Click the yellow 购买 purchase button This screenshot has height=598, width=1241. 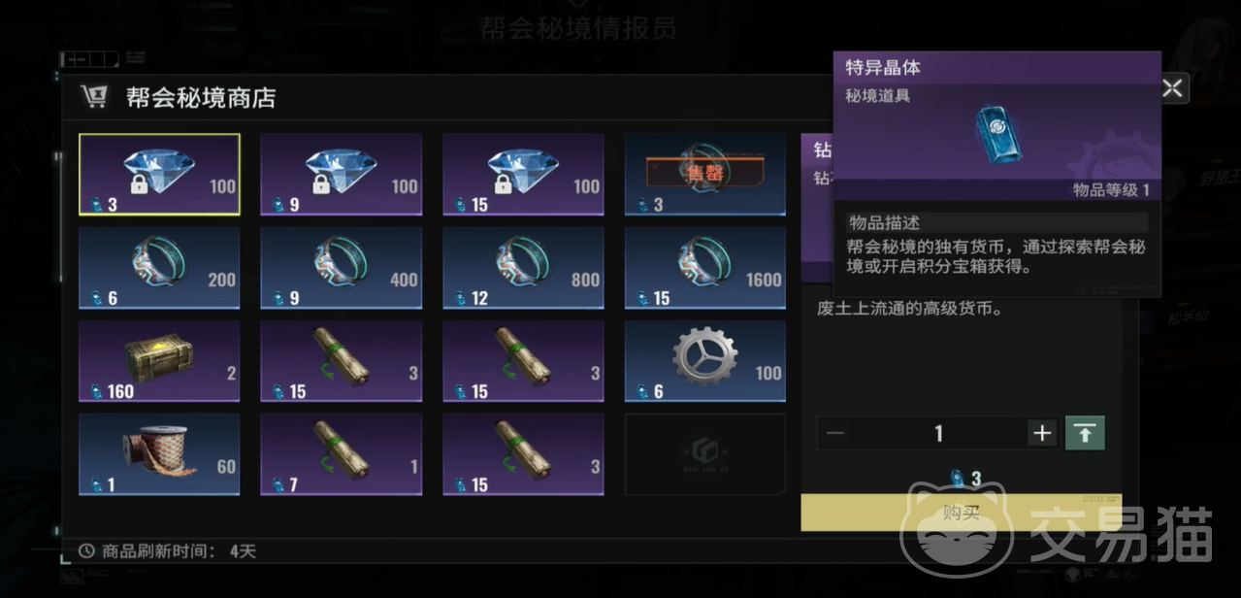(961, 513)
